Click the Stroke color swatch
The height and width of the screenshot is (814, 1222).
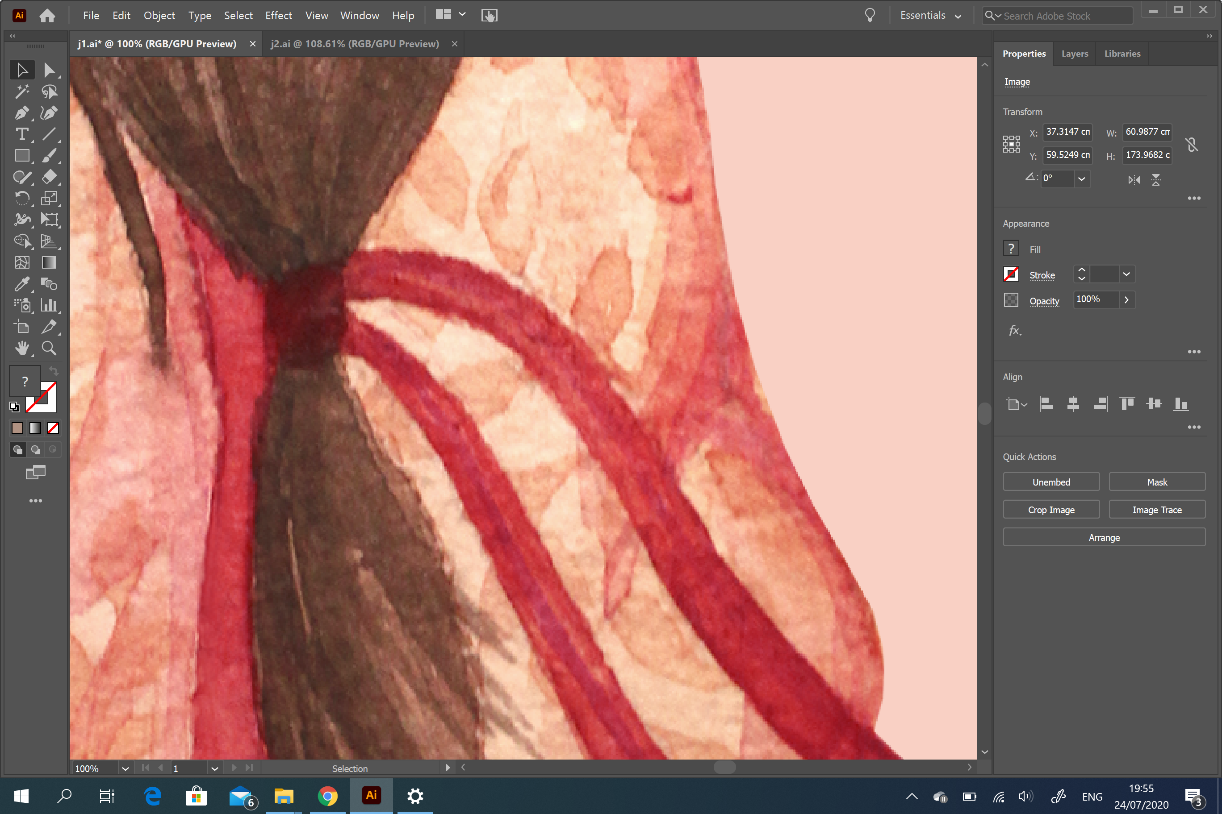pyautogui.click(x=1011, y=274)
